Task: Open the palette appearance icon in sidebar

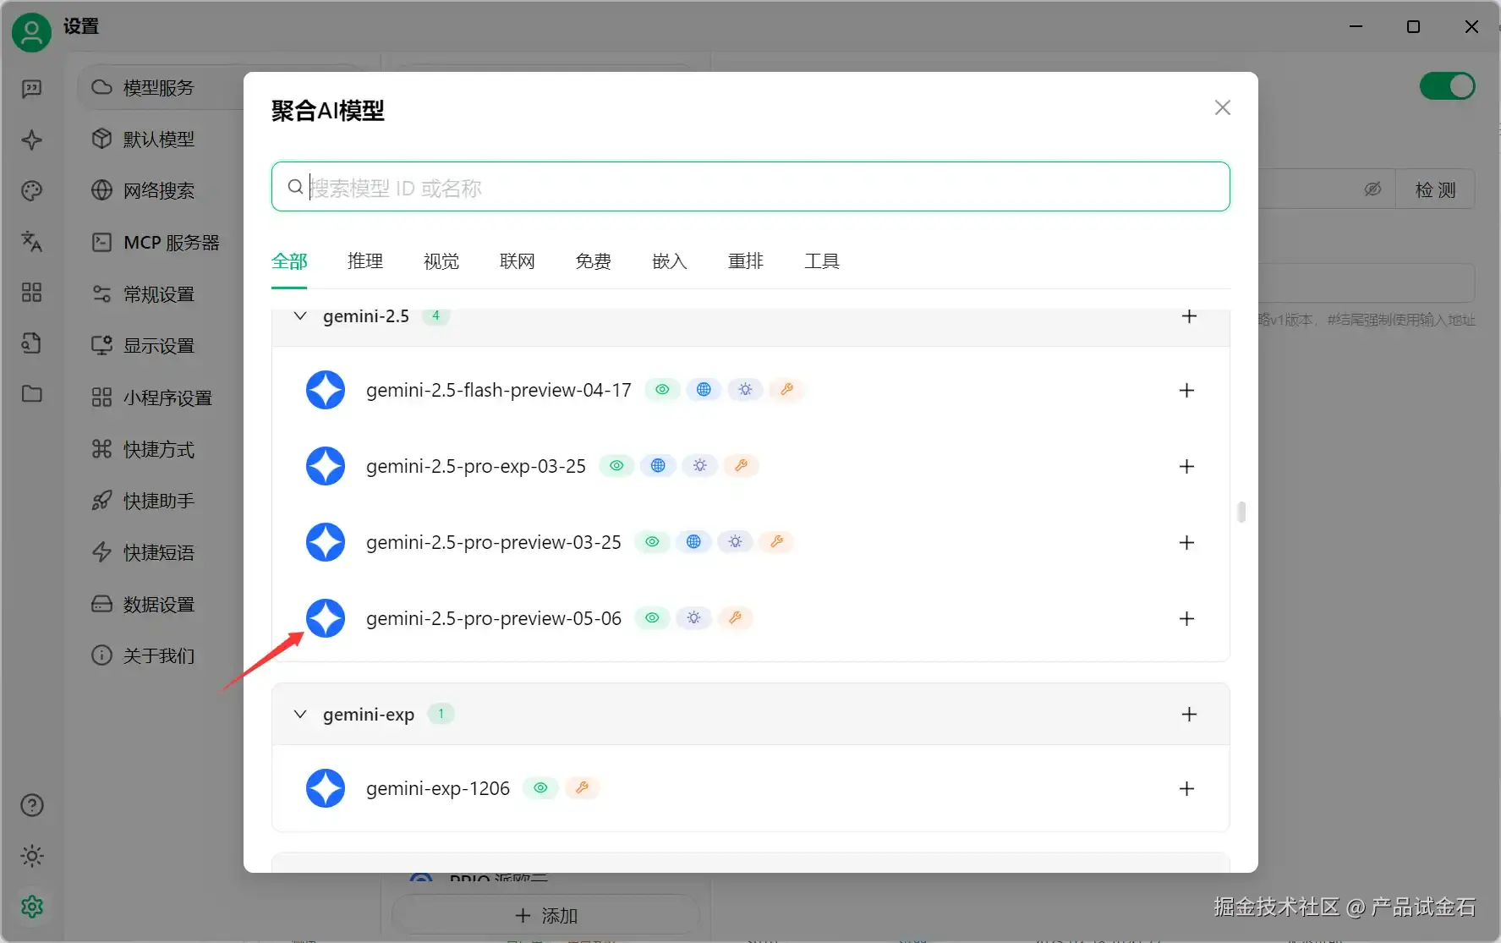Action: 31,191
